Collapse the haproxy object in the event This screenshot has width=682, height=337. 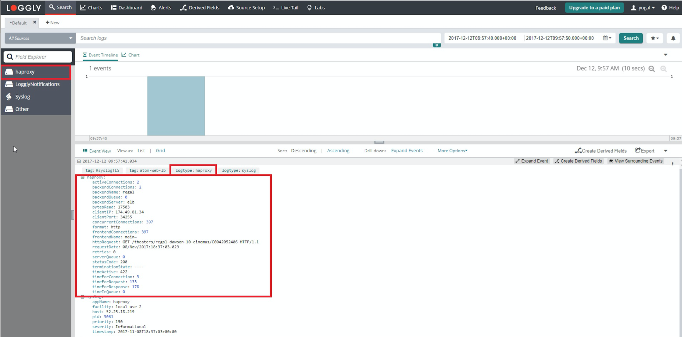click(x=83, y=177)
